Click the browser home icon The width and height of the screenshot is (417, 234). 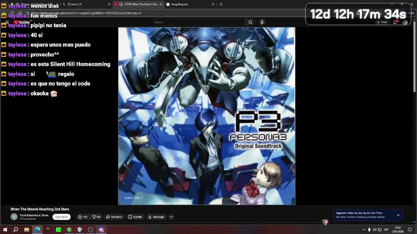(x=20, y=13)
